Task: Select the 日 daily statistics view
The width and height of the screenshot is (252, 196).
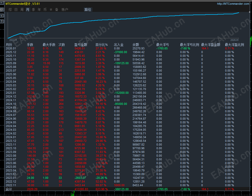Action: tap(16, 10)
